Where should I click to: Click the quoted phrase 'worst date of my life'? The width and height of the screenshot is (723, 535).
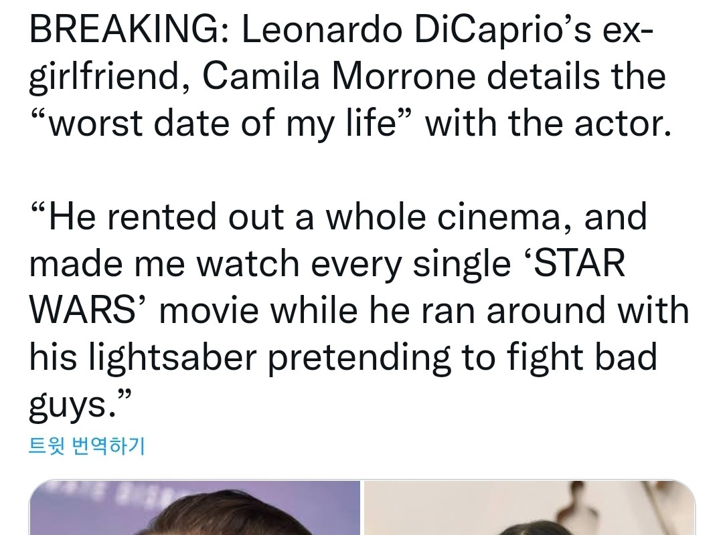[222, 124]
